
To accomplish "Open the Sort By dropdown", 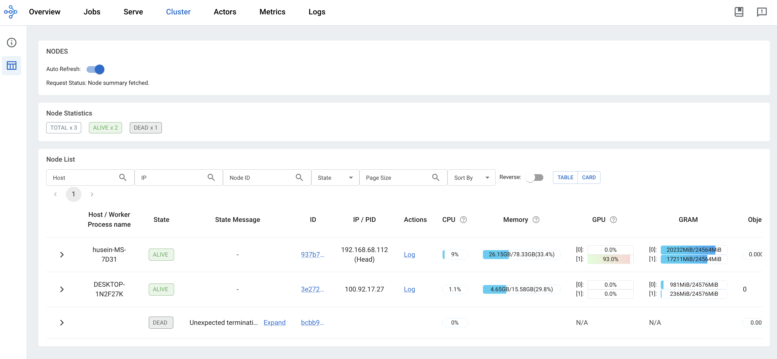I will point(471,178).
